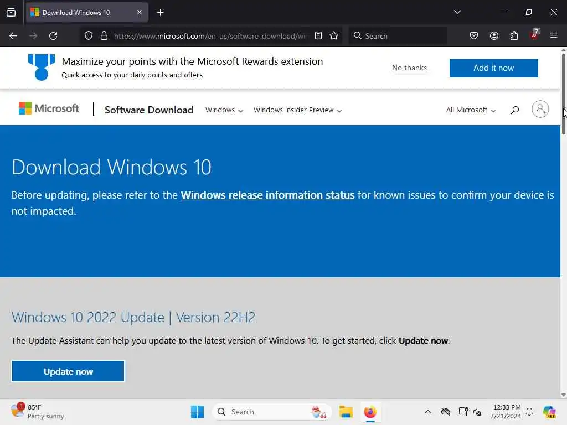This screenshot has width=567, height=425.
Task: Open Windows release information status link
Action: point(267,195)
